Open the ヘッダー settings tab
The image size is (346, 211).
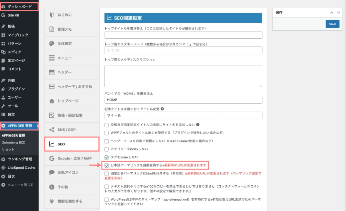(x=72, y=72)
